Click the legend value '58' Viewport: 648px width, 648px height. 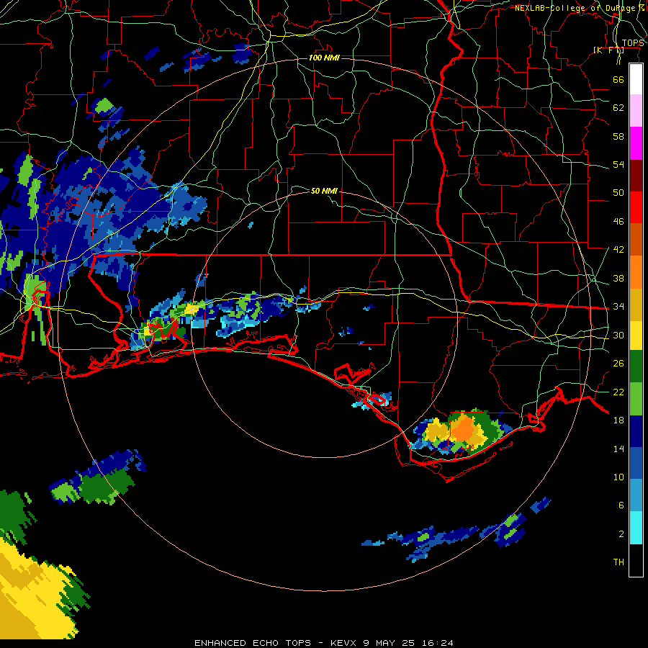[618, 136]
